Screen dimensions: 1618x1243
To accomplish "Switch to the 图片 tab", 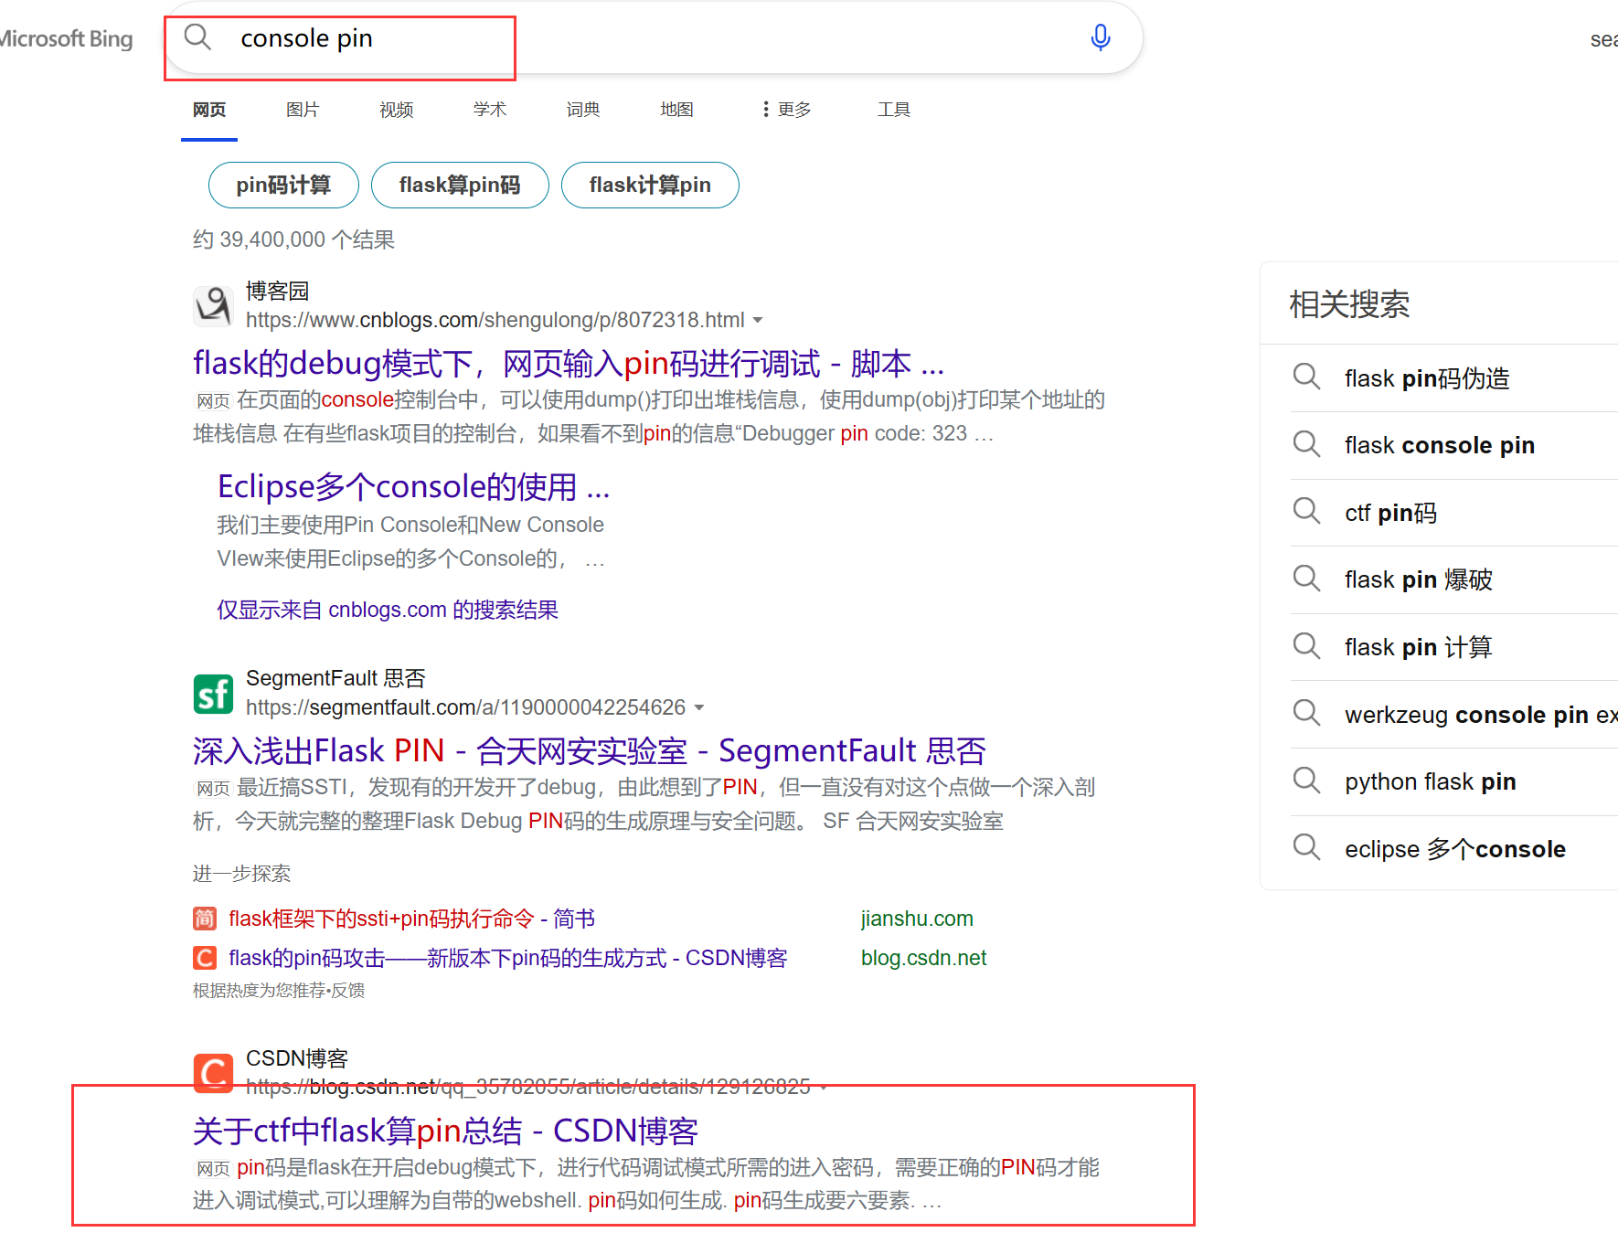I will tap(303, 110).
